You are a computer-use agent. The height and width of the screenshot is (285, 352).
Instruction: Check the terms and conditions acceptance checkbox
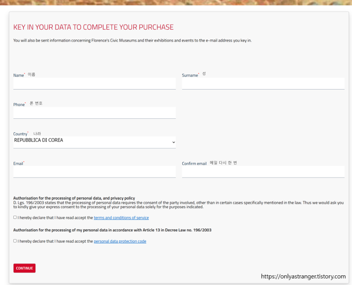click(x=15, y=217)
